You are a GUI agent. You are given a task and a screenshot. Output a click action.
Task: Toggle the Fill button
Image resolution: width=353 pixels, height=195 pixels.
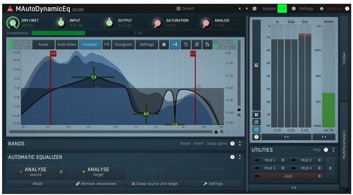click(x=107, y=45)
